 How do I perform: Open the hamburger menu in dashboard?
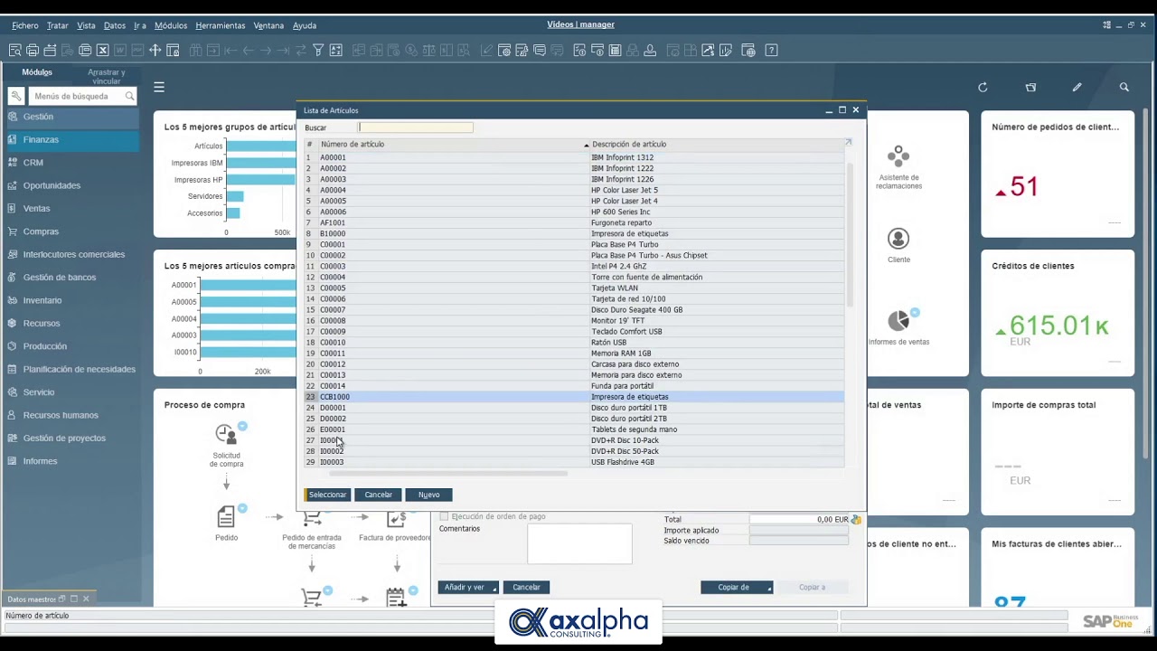point(159,87)
